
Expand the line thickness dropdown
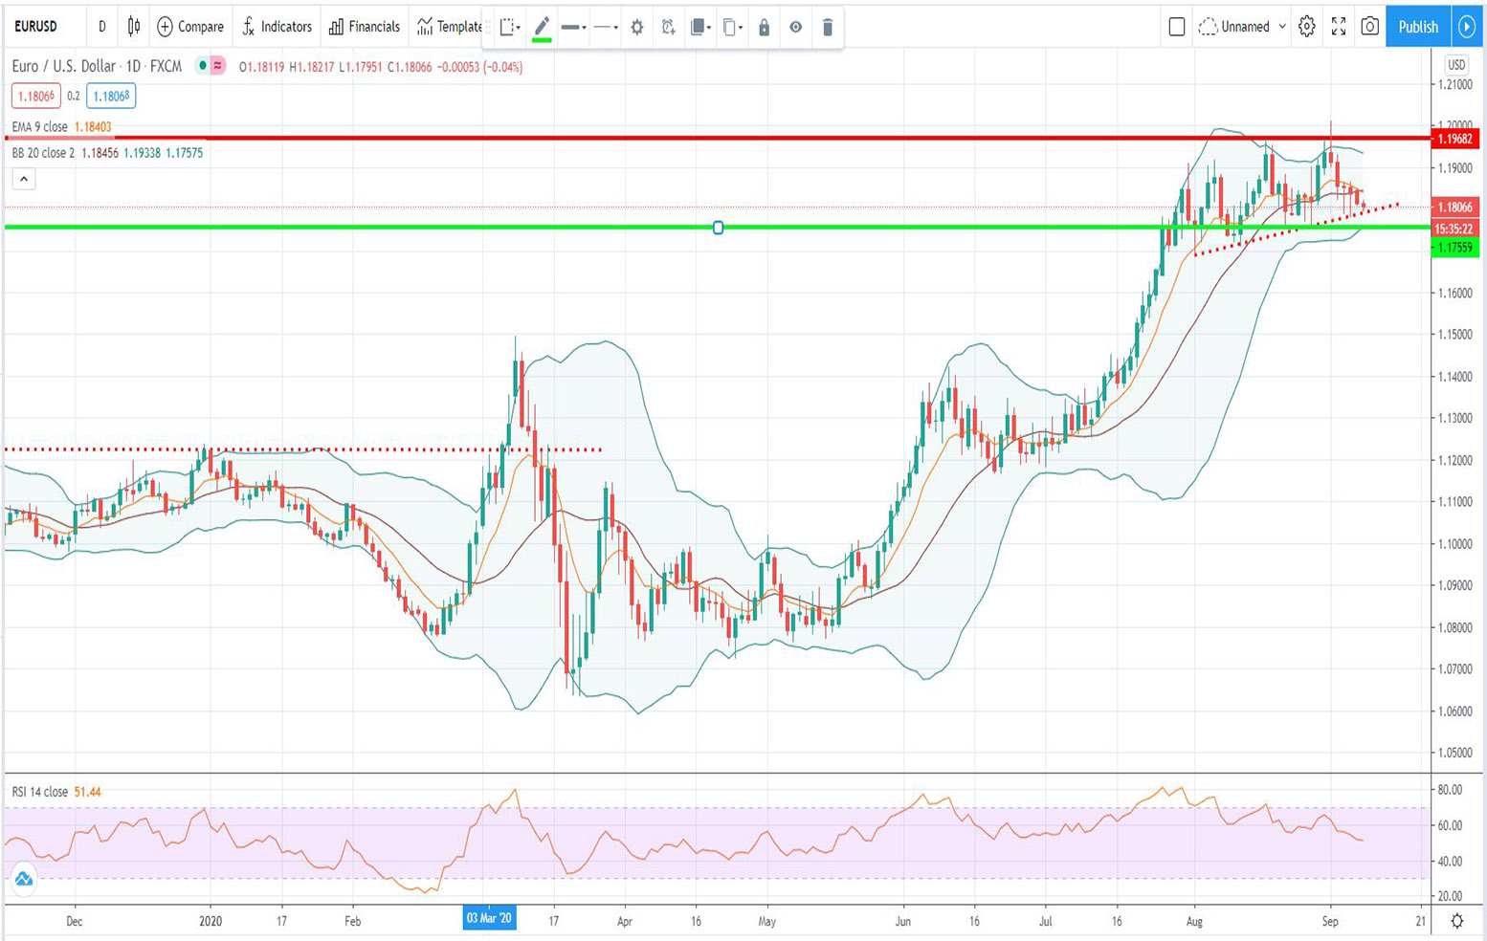coord(574,28)
